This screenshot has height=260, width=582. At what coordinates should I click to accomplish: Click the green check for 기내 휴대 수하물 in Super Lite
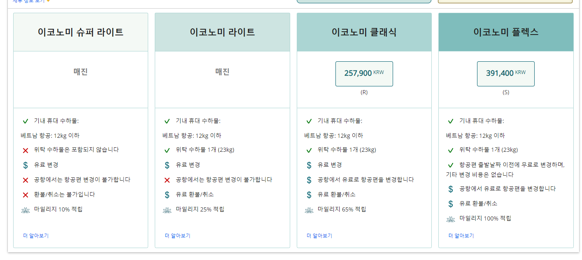26,121
